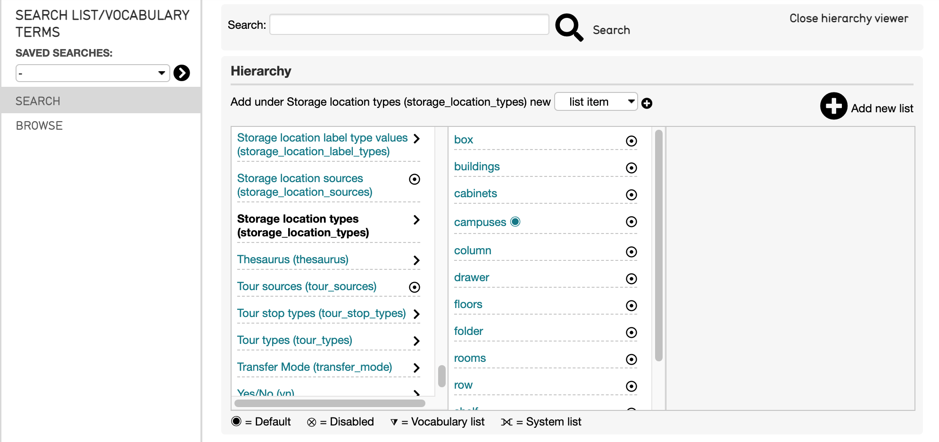The image size is (939, 442).
Task: Click target icon beside Storage location sources
Action: 414,179
